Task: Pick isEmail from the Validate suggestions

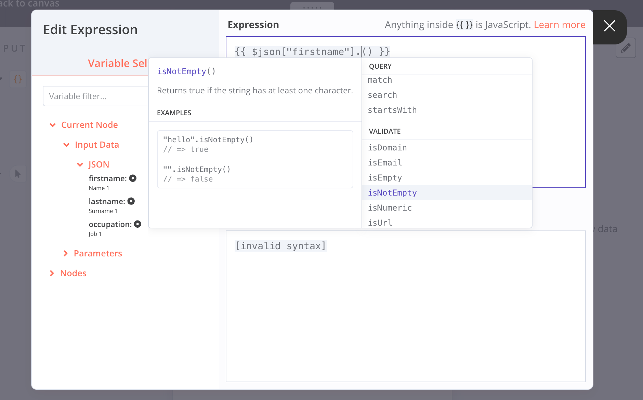Action: coord(385,163)
